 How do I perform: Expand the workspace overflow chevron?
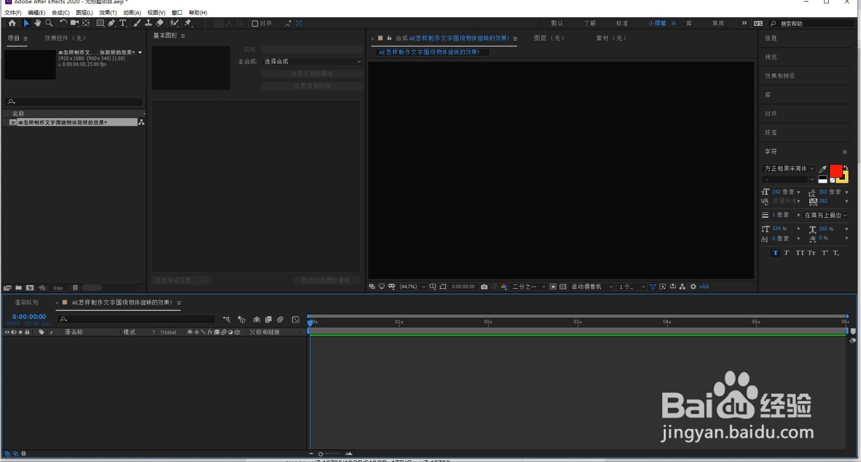pos(744,23)
